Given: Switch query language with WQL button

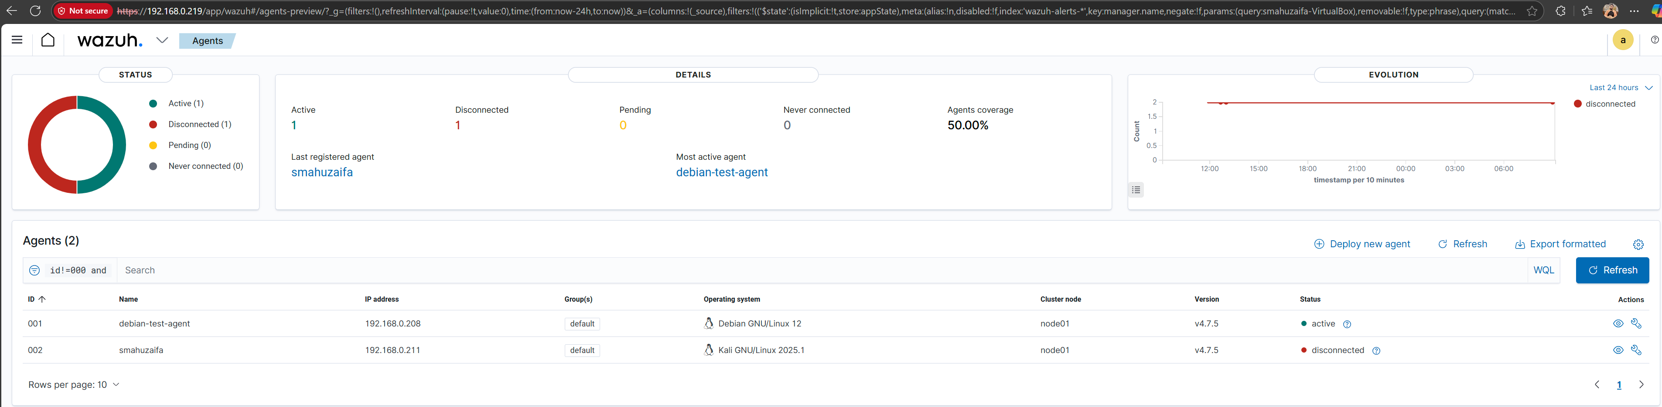Looking at the screenshot, I should [x=1543, y=270].
